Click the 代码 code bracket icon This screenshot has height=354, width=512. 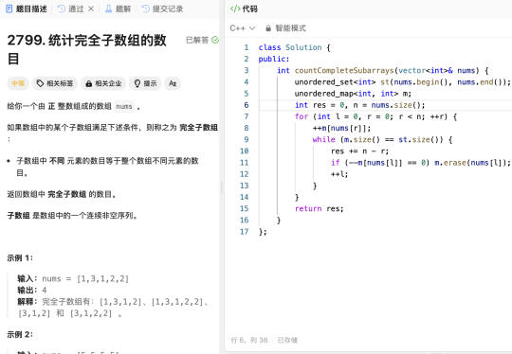point(235,9)
